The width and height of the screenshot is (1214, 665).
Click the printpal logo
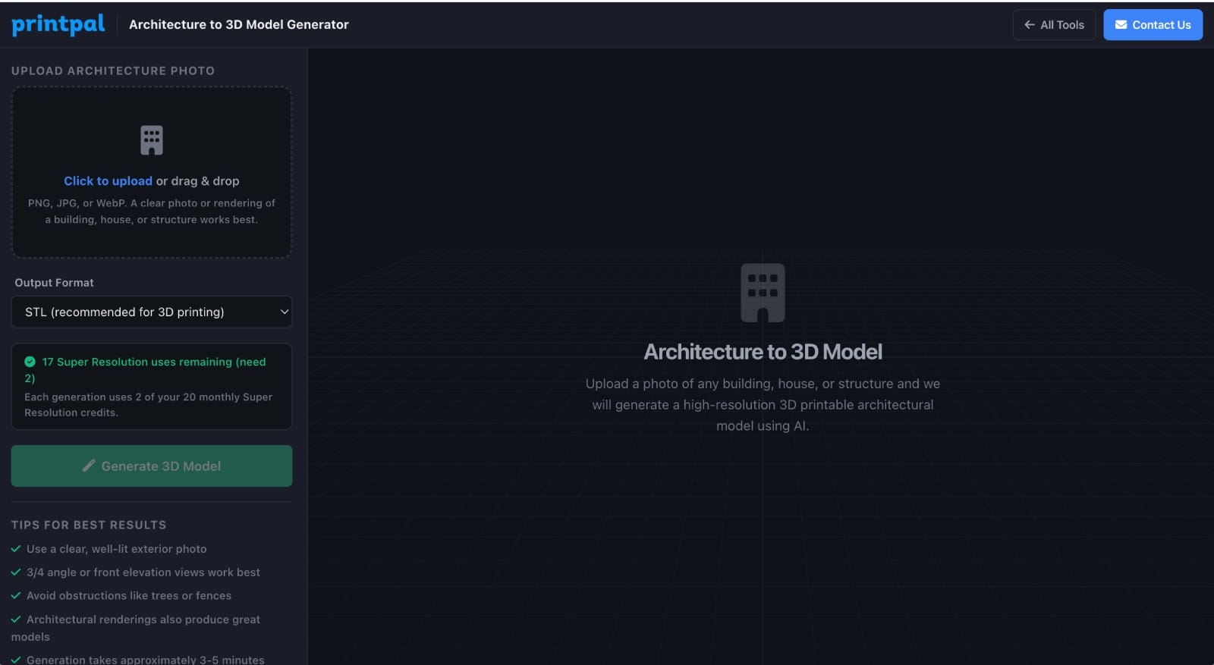click(58, 24)
